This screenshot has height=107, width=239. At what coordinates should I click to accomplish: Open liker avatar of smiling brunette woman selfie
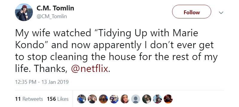125,99
